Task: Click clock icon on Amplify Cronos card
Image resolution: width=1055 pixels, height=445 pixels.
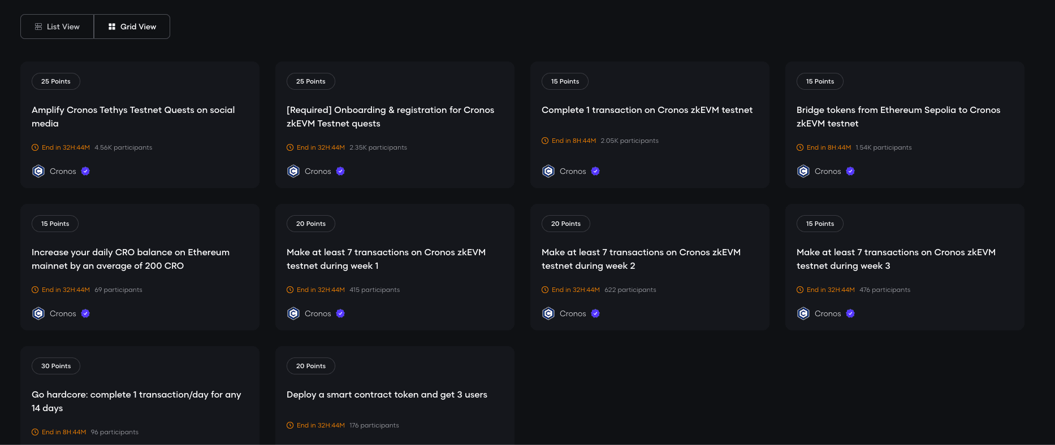Action: pyautogui.click(x=35, y=147)
